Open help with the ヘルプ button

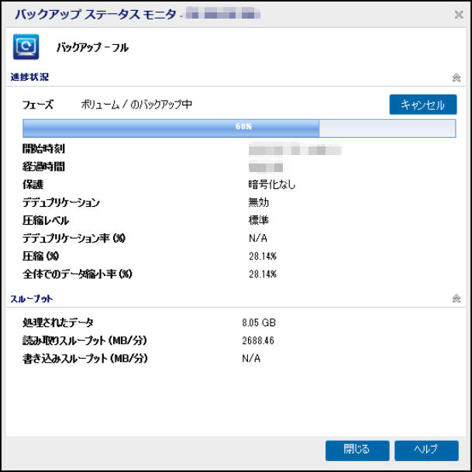click(x=426, y=450)
